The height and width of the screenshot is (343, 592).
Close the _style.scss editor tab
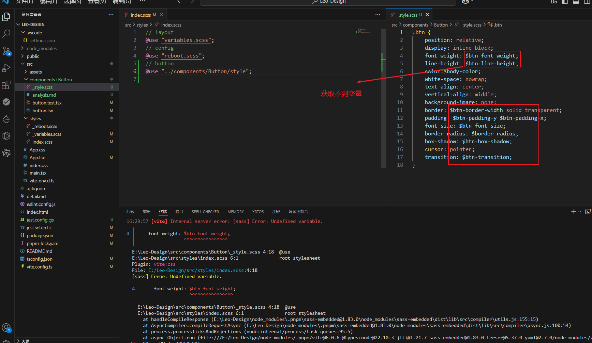point(427,15)
